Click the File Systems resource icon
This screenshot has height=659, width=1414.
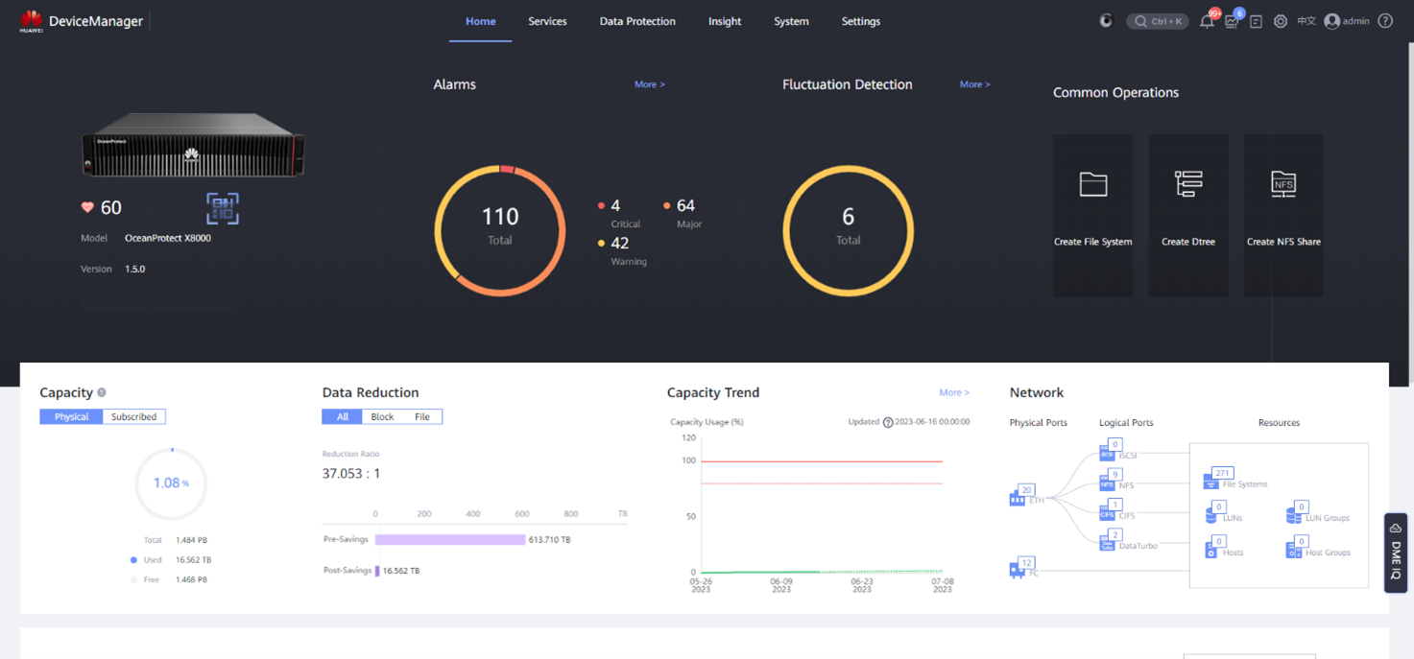tap(1211, 480)
